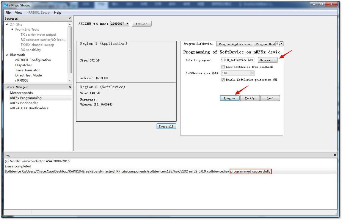Click the nRFgo Studio title bar icon
Image resolution: width=342 pixels, height=220 pixels.
(x=6, y=5)
